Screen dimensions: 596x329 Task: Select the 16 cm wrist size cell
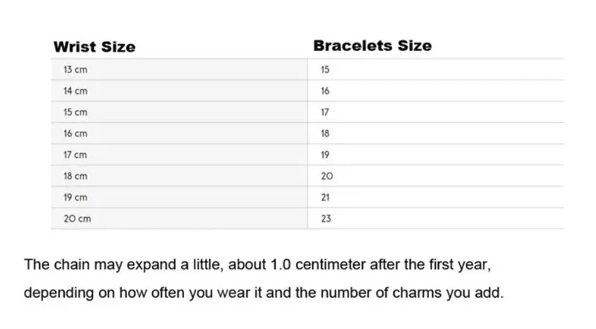pyautogui.click(x=76, y=133)
